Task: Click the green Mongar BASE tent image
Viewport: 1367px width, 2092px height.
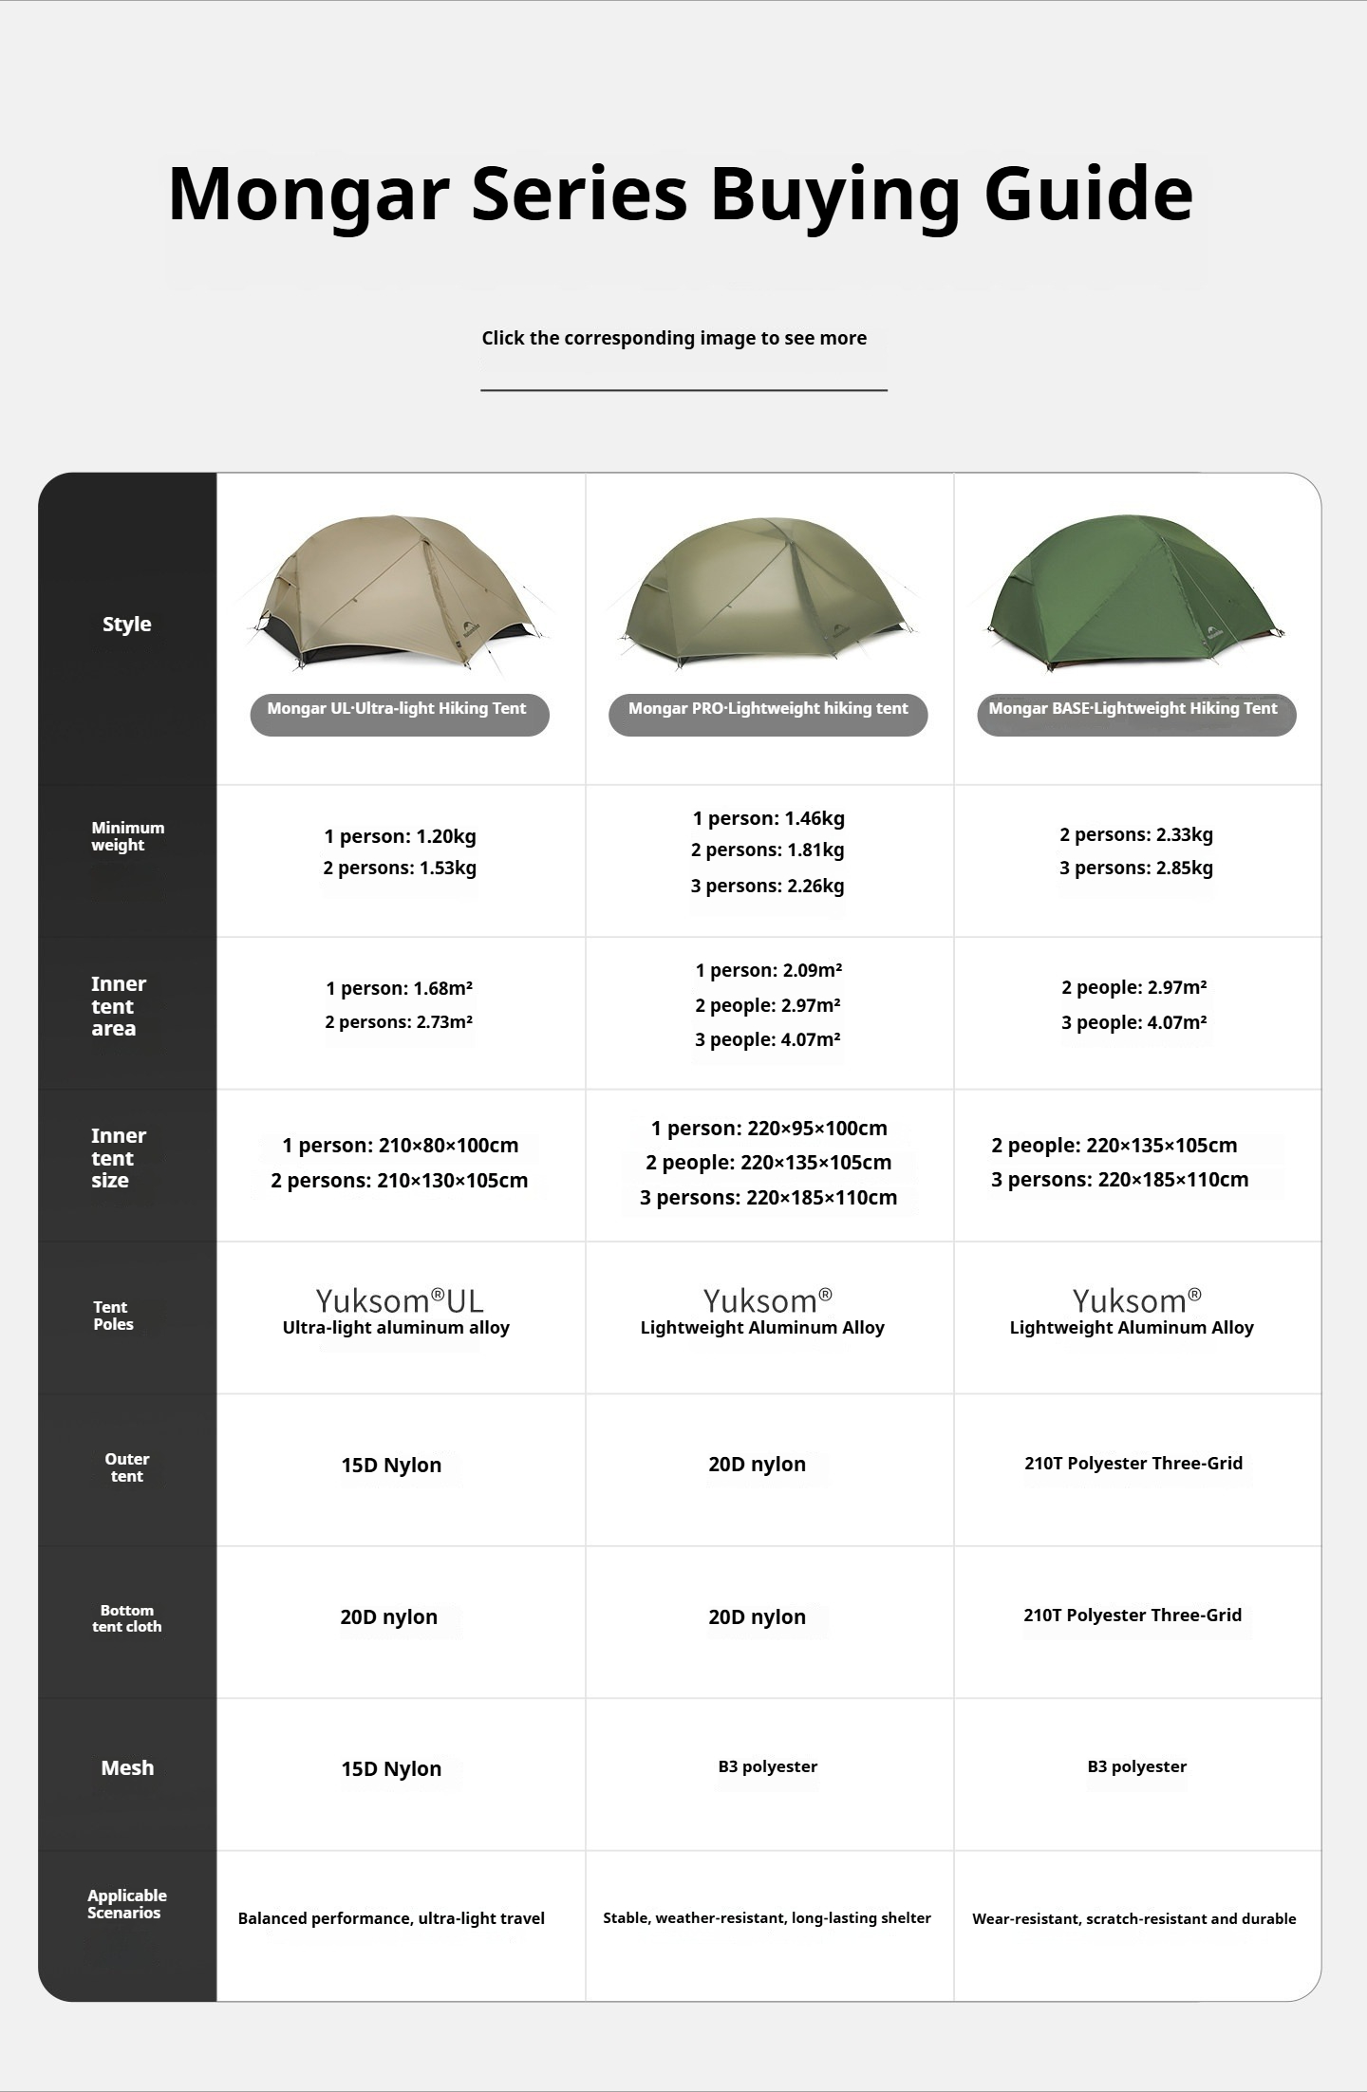Action: click(1136, 593)
